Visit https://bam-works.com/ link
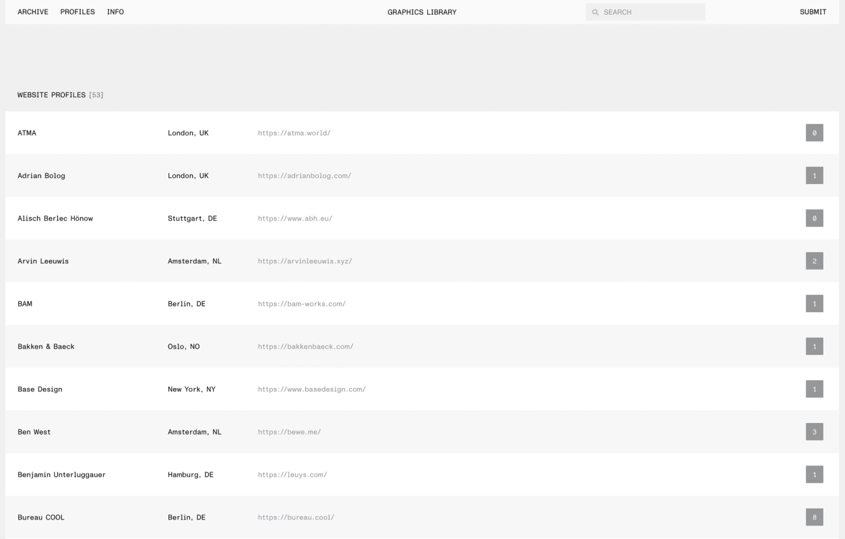Screen dimensions: 845x539 tap(302, 304)
